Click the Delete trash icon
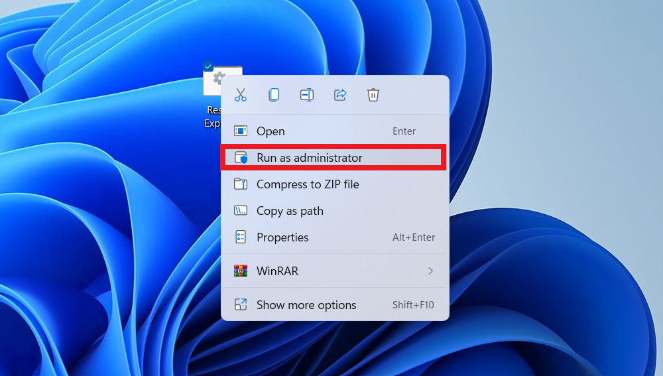Image resolution: width=663 pixels, height=376 pixels. click(373, 95)
